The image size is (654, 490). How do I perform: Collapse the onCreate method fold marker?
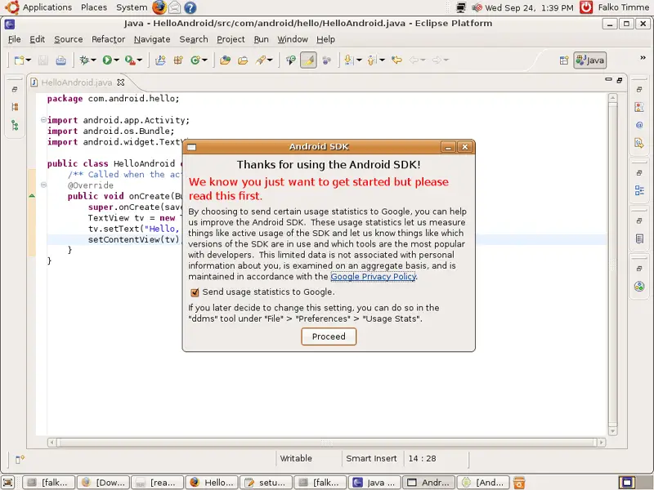pos(43,185)
